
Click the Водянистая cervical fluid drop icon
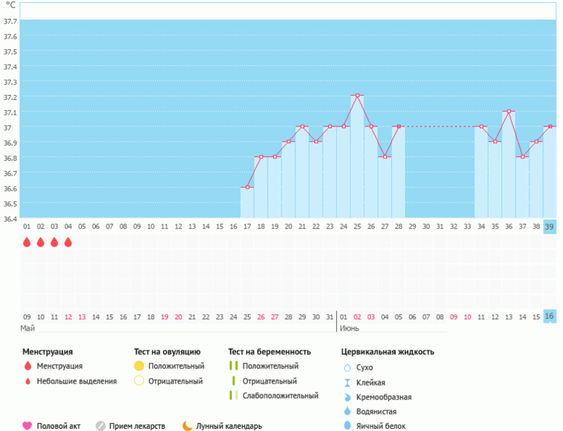point(347,412)
